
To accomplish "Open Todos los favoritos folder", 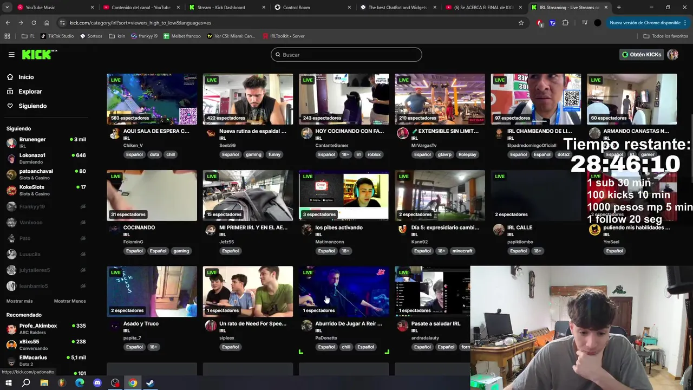I will [665, 36].
